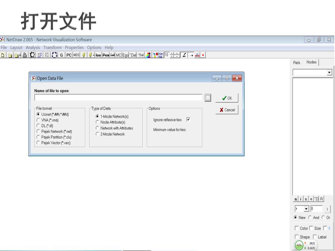Open the Help menu
Viewport: 335px width, 251px height.
point(109,47)
